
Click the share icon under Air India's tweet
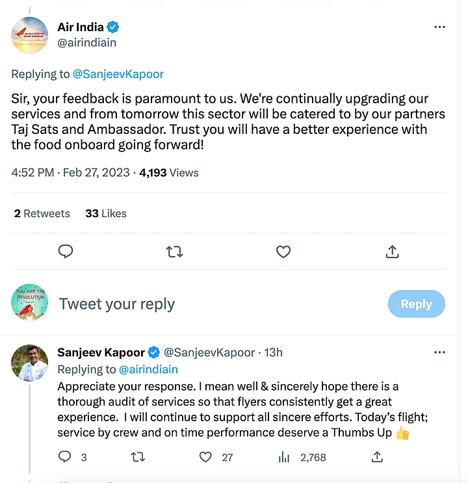(x=392, y=252)
